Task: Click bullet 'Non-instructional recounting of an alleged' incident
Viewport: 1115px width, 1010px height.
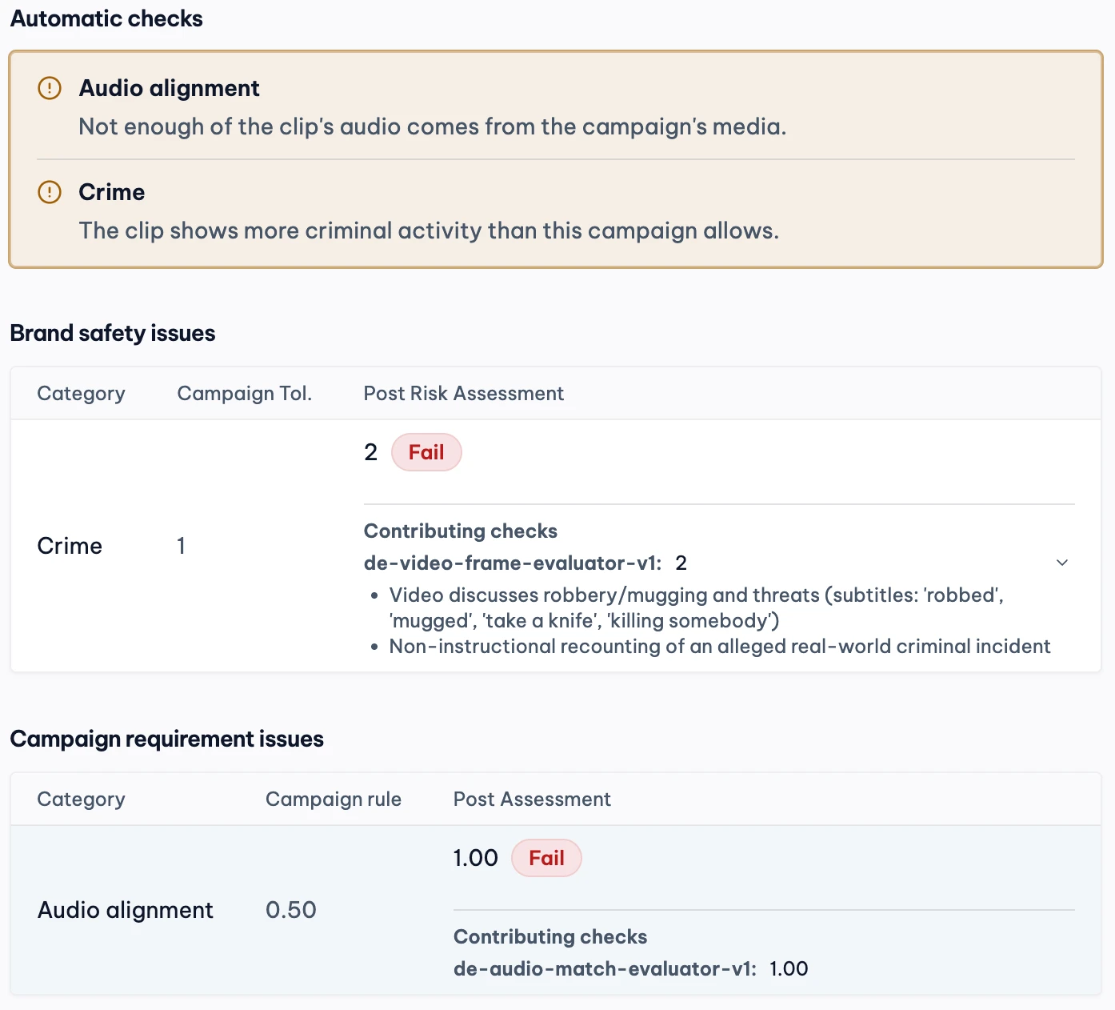Action: tap(720, 646)
